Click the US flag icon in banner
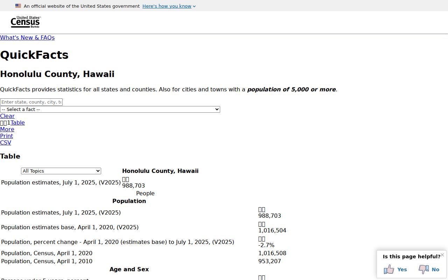The height and width of the screenshot is (280, 448). tap(18, 6)
